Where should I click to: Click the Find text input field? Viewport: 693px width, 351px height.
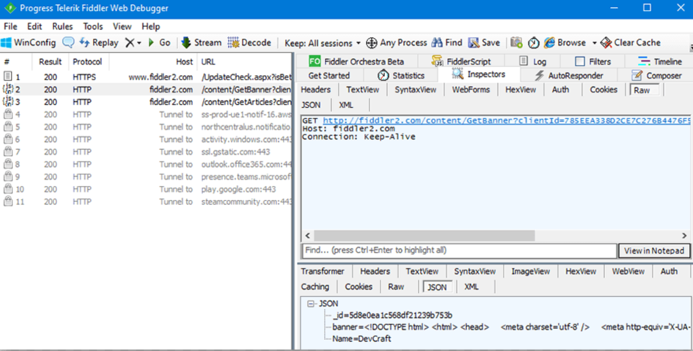[459, 251]
